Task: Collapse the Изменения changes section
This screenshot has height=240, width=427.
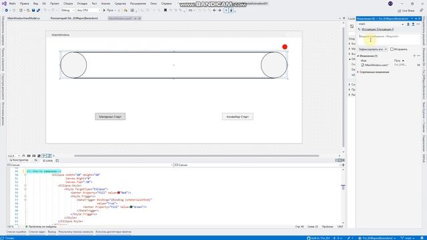Action: click(358, 56)
